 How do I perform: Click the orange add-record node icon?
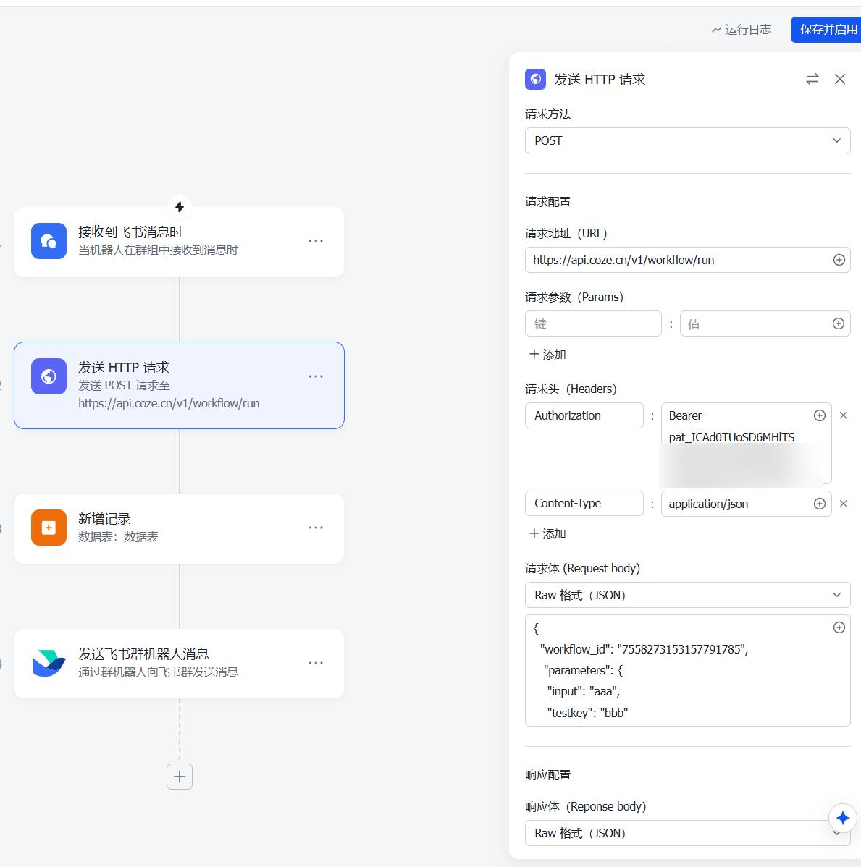point(49,528)
